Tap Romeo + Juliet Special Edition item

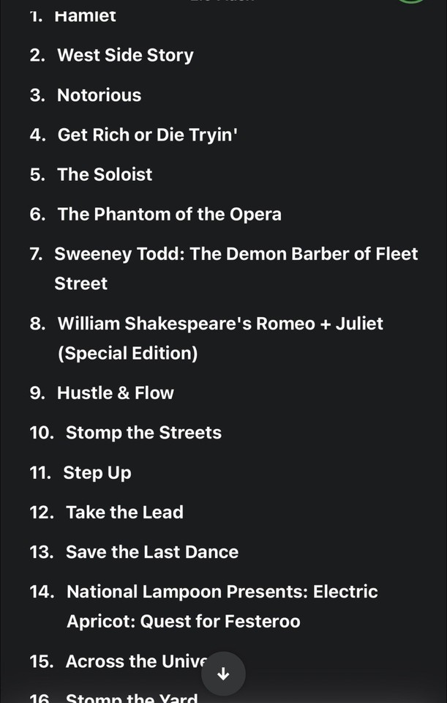(219, 324)
